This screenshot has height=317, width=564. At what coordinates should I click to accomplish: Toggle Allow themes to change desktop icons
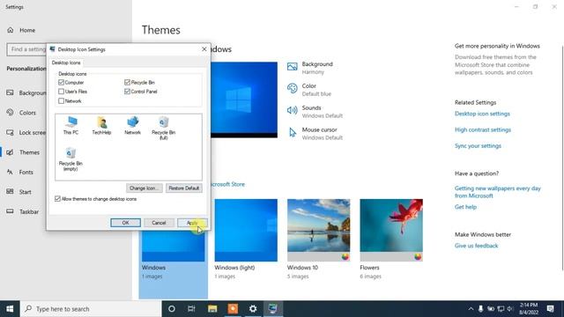pos(57,199)
